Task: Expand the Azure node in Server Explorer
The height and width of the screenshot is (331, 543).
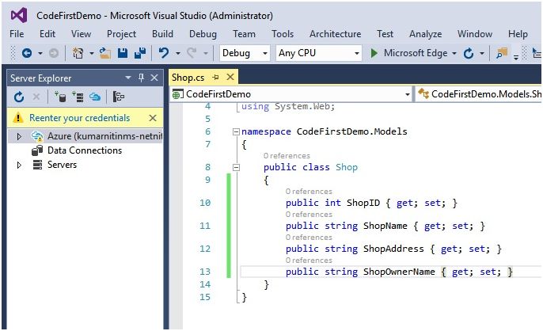Action: [19, 136]
